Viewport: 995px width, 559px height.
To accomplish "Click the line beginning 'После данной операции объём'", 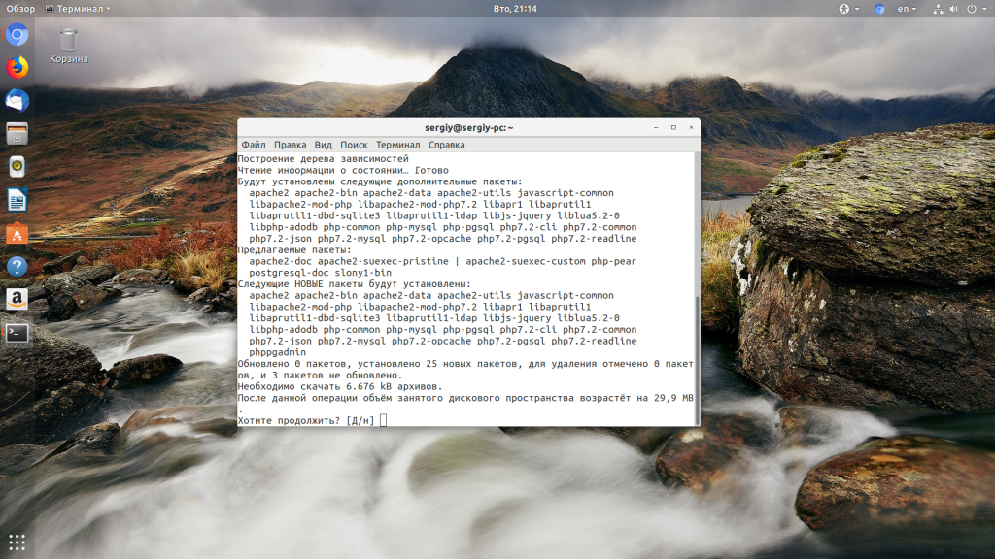I will click(x=465, y=399).
